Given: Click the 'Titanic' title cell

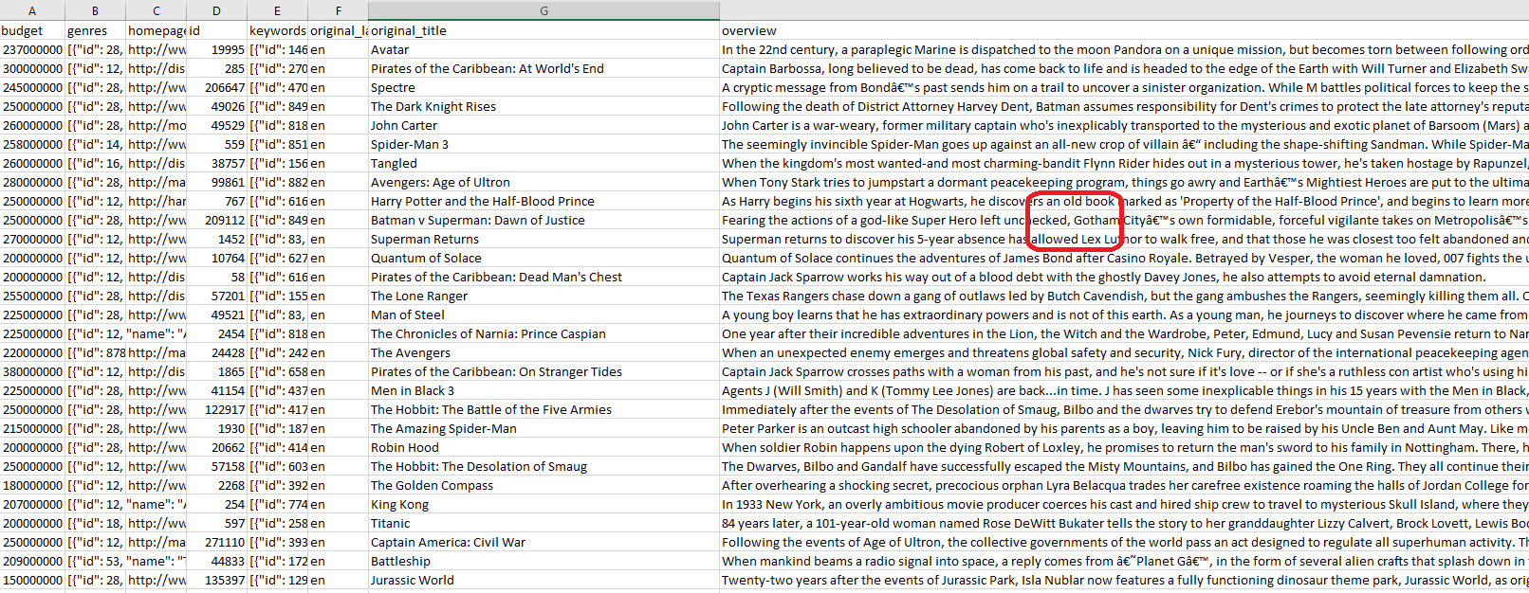Looking at the screenshot, I should 391,523.
